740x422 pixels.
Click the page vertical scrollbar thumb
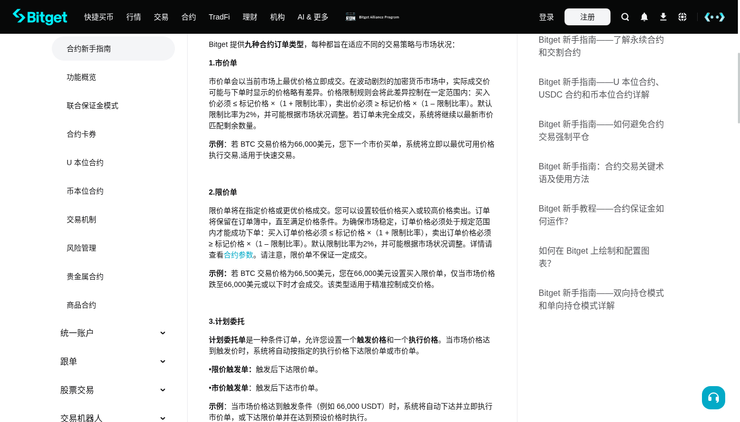pos(738,88)
